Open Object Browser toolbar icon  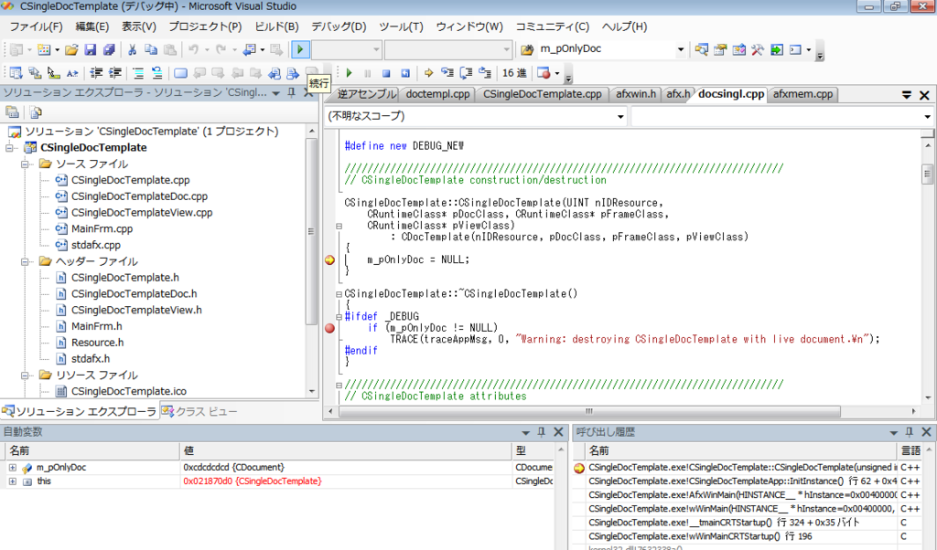739,49
